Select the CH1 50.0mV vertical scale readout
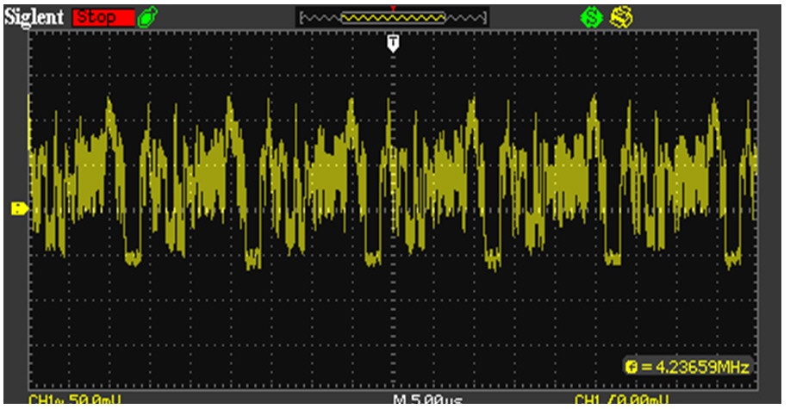The height and width of the screenshot is (409, 790). (76, 400)
